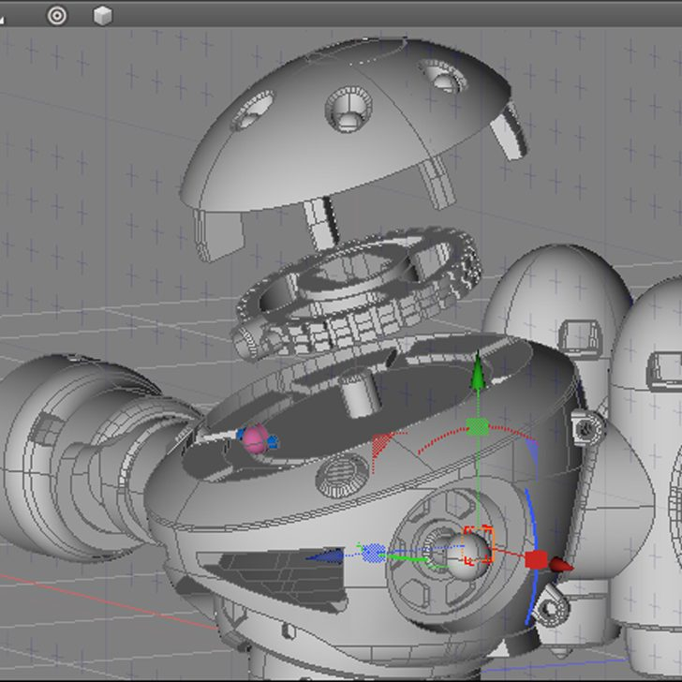Click the bullseye target icon in top toolbar
Screen dimensions: 682x682
coord(57,15)
